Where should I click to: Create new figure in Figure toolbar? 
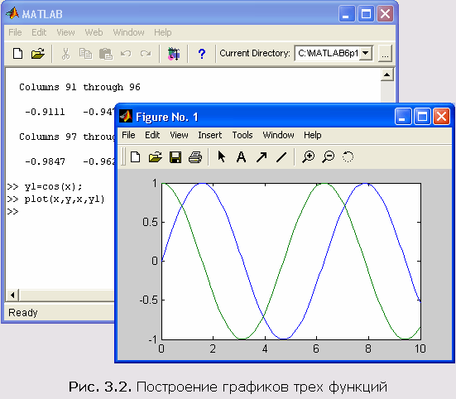click(135, 157)
